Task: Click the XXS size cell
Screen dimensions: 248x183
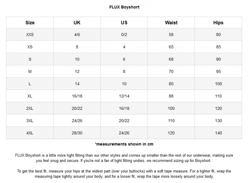Action: [30, 34]
